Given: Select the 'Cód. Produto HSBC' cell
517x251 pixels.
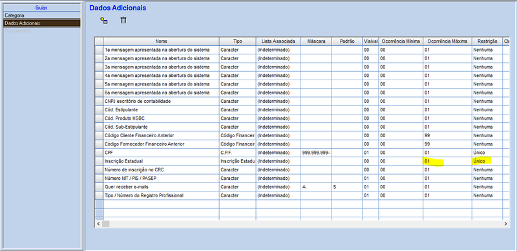Looking at the screenshot, I should click(x=161, y=118).
